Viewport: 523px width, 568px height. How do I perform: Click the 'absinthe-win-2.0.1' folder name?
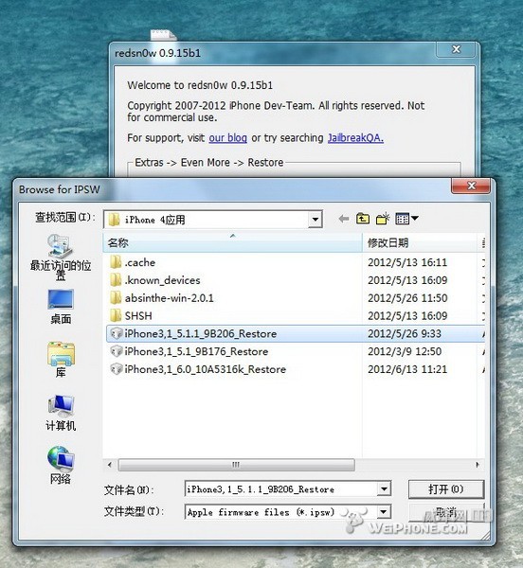point(170,298)
